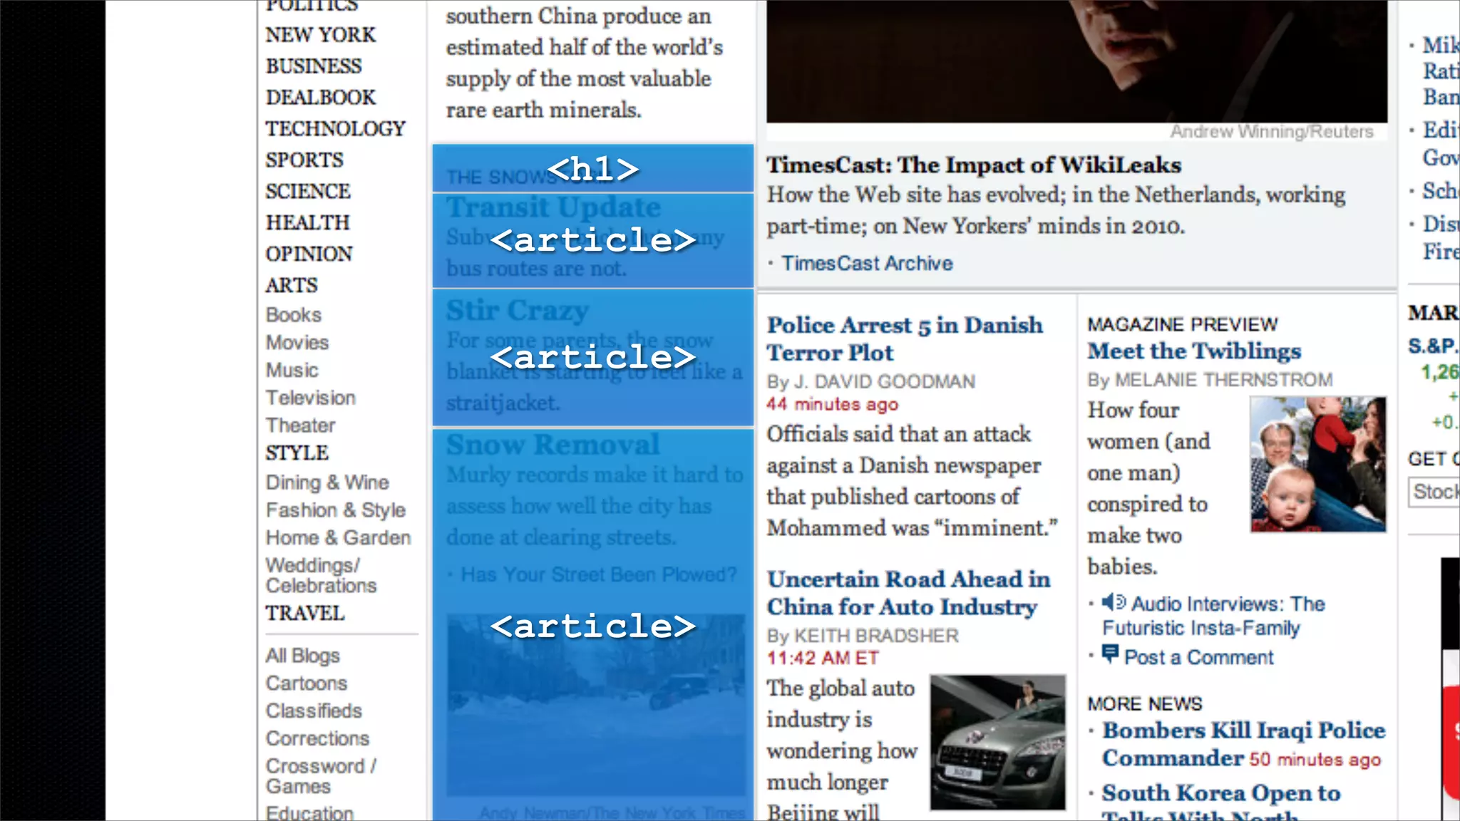Open TimesCast: The Impact of WikiLeaks headline
Viewport: 1460px width, 821px height.
click(974, 165)
